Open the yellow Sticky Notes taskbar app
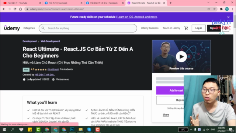 (30, 130)
